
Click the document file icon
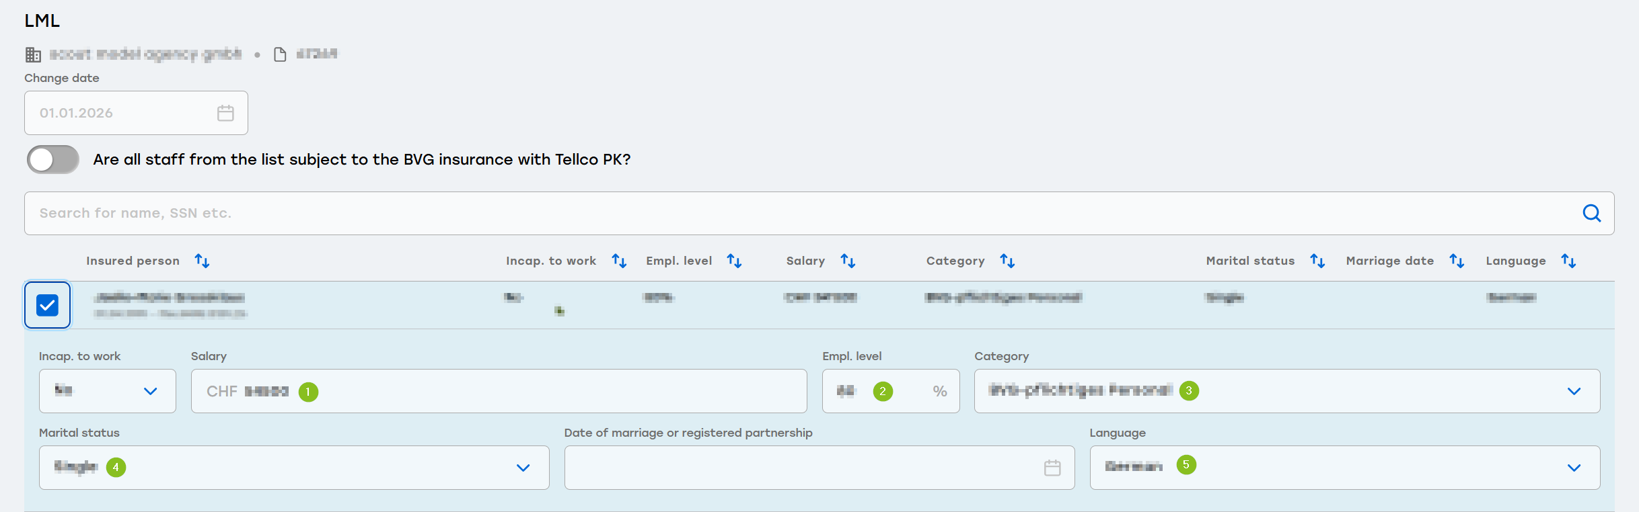[280, 54]
